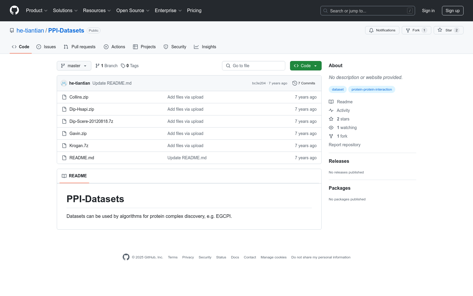The height and width of the screenshot is (296, 473).
Task: Open the green Code dropdown
Action: coord(306,66)
